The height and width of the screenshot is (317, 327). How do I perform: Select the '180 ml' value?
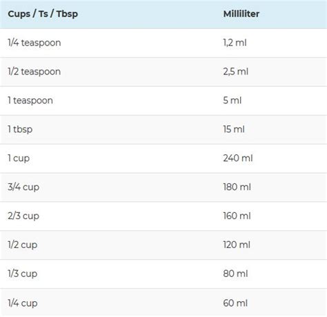coord(237,187)
